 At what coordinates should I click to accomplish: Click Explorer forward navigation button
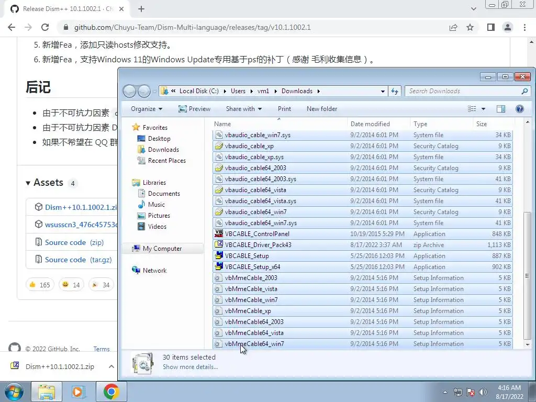pos(143,91)
